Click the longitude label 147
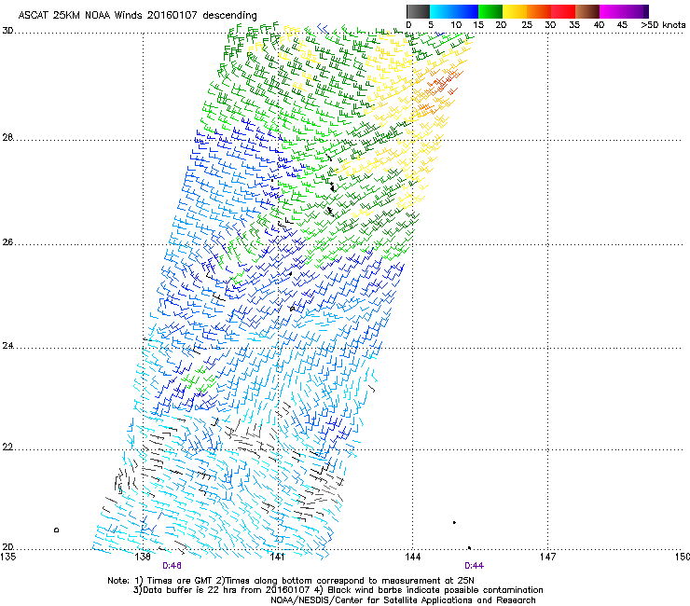 click(x=547, y=557)
